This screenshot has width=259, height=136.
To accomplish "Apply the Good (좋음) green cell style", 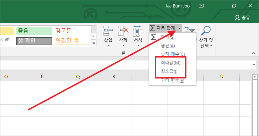I will pyautogui.click(x=34, y=31).
